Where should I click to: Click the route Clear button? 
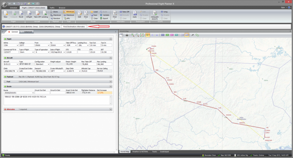click(x=94, y=18)
